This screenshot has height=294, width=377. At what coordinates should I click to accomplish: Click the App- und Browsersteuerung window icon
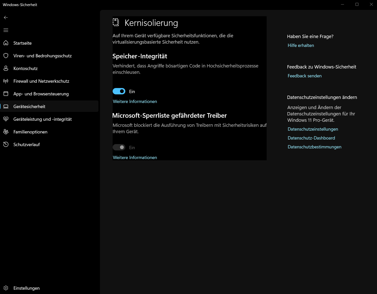click(6, 94)
